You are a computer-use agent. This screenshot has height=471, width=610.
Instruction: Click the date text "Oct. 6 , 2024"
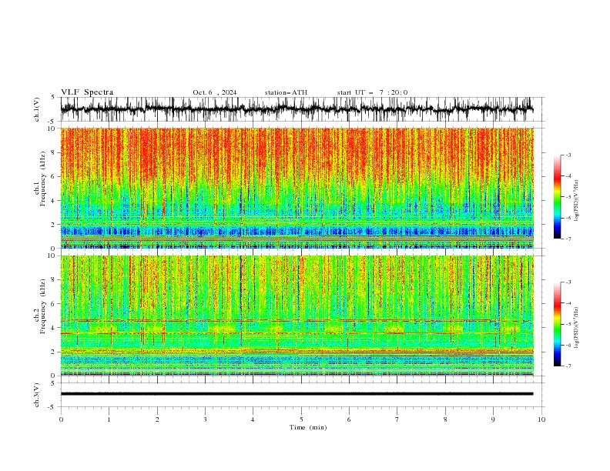[x=215, y=92]
